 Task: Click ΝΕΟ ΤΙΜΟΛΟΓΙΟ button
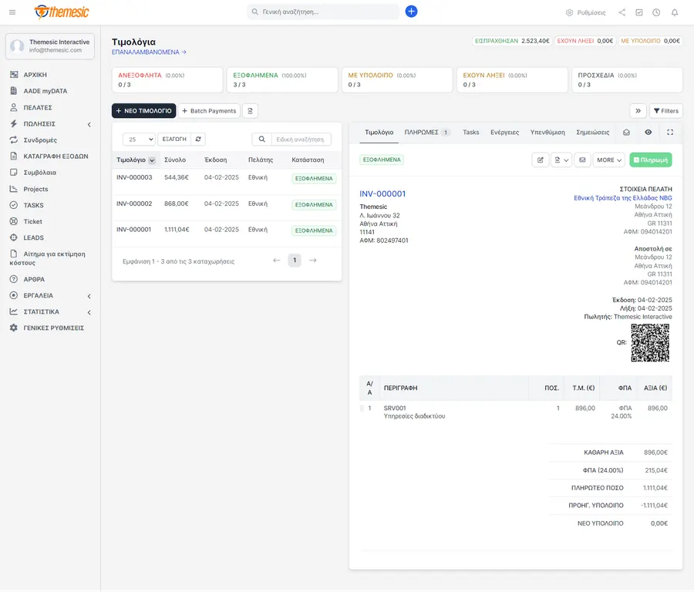[144, 110]
